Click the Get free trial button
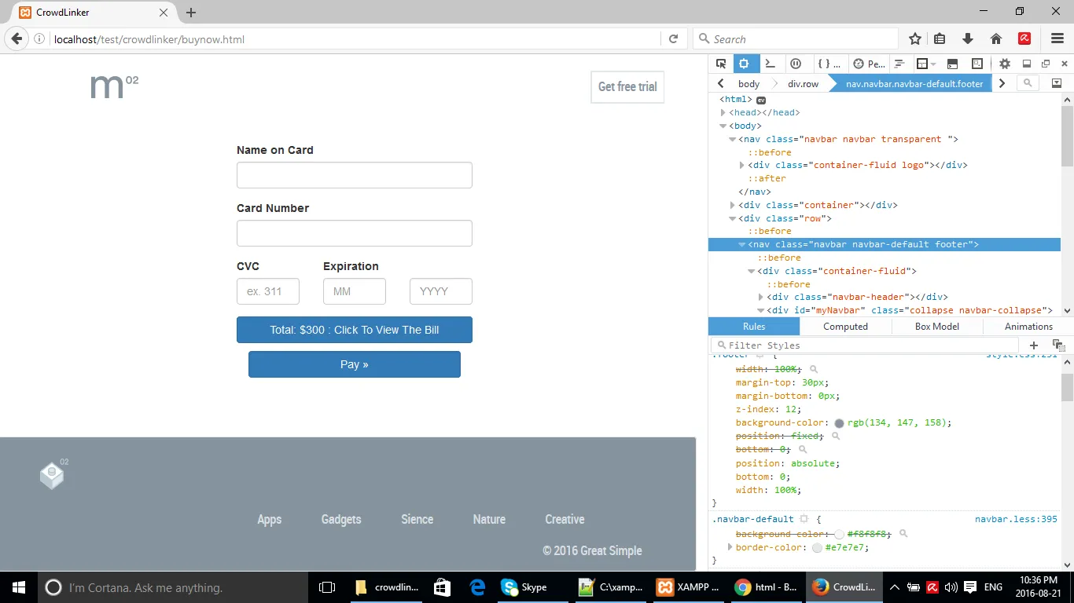This screenshot has height=603, width=1074. tap(627, 87)
